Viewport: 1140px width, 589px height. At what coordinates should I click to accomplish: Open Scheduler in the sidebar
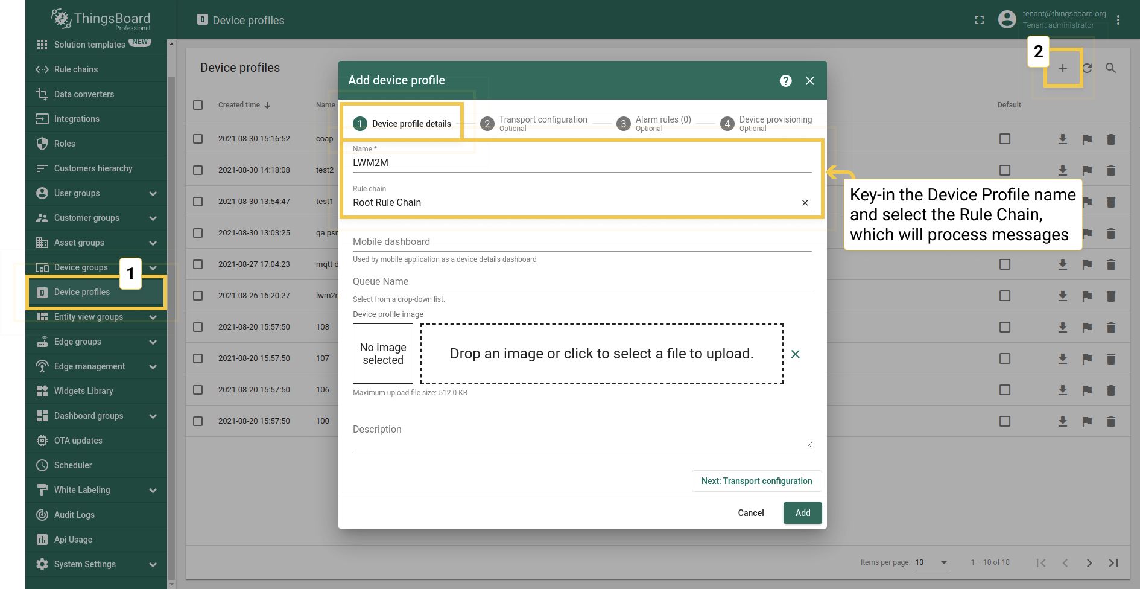tap(97, 465)
